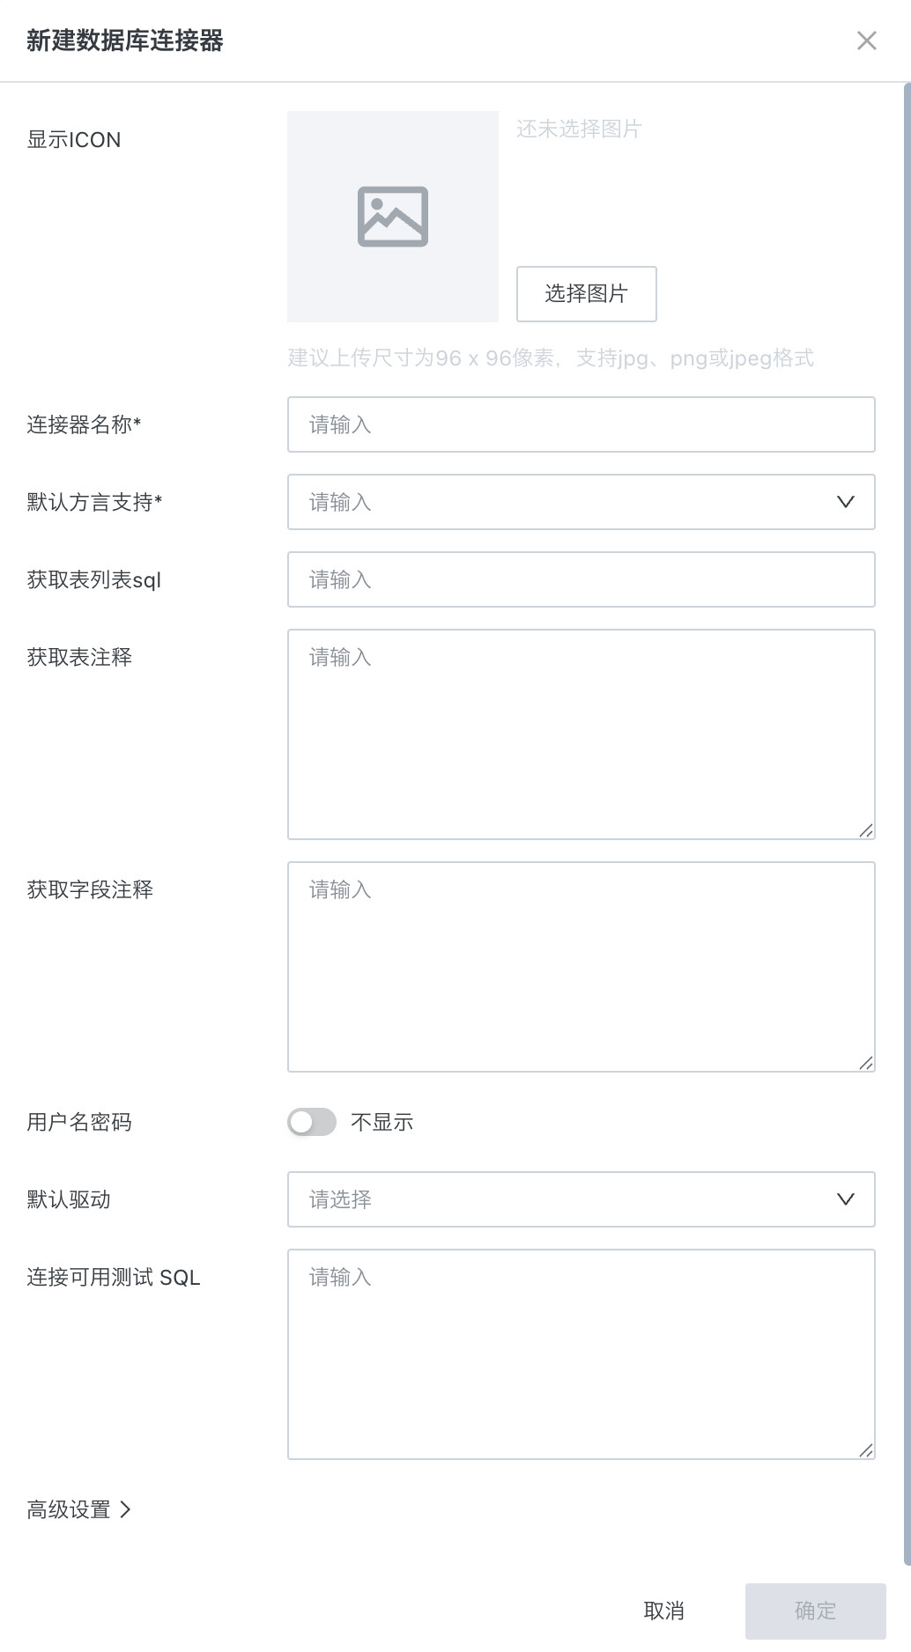Click the 连接可用测试 SQL resize handle
The image size is (911, 1652).
click(x=866, y=1449)
